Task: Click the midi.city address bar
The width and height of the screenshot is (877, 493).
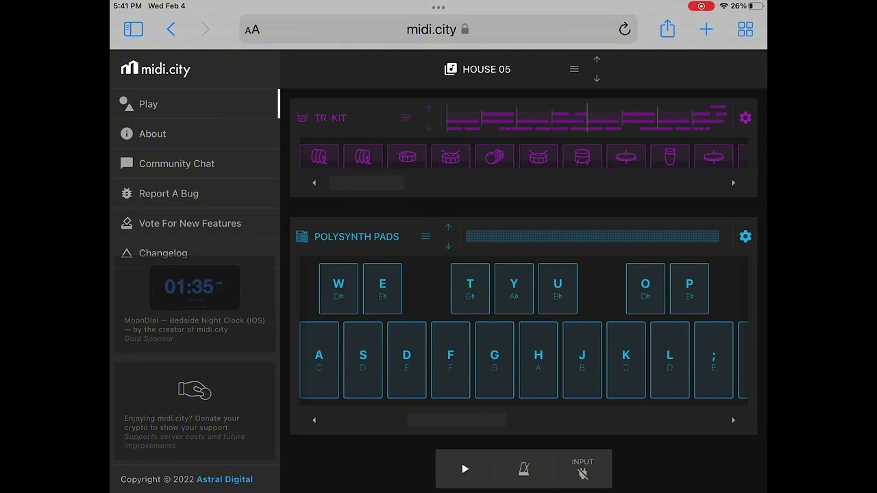Action: 438,29
